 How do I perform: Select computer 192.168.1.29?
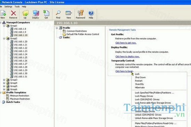tap(21, 70)
